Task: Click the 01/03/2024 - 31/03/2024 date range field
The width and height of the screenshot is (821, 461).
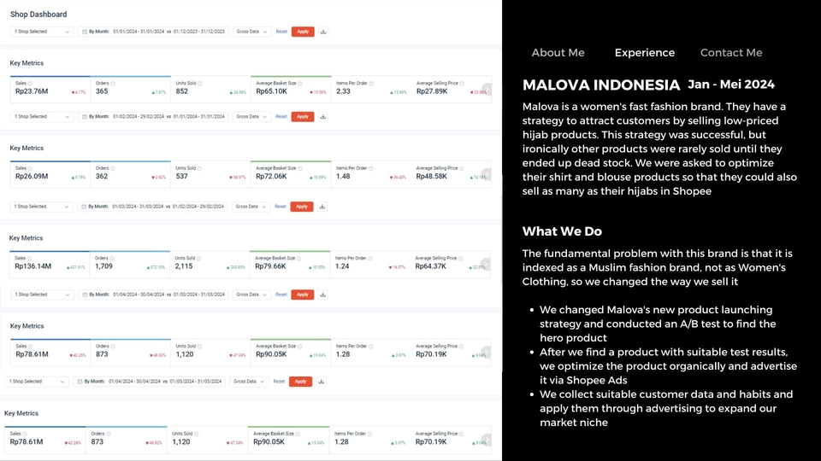Action: 140,207
